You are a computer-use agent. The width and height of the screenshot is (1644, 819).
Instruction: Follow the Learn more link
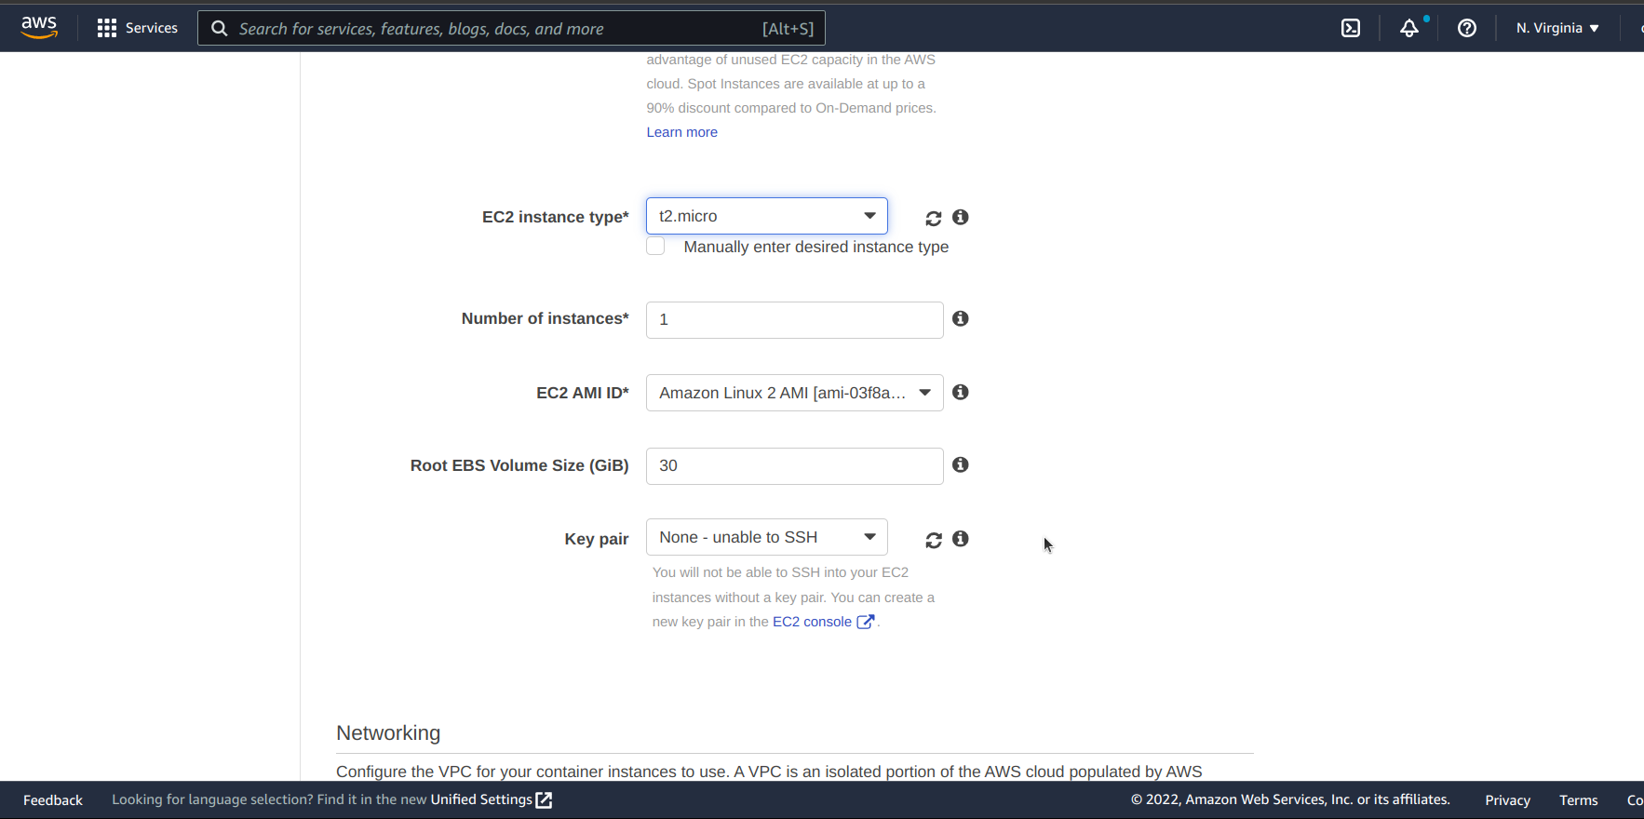[x=681, y=132]
